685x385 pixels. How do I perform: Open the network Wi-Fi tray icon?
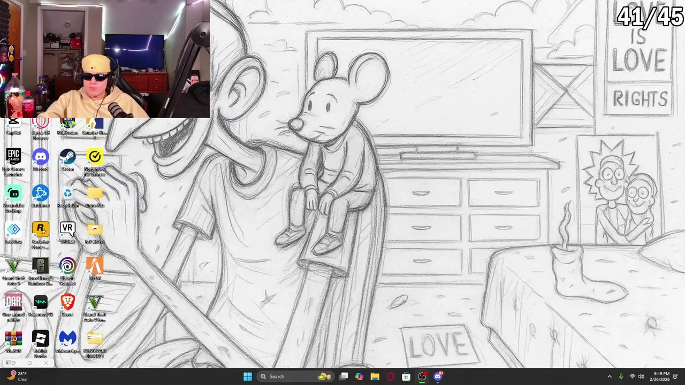(632, 376)
